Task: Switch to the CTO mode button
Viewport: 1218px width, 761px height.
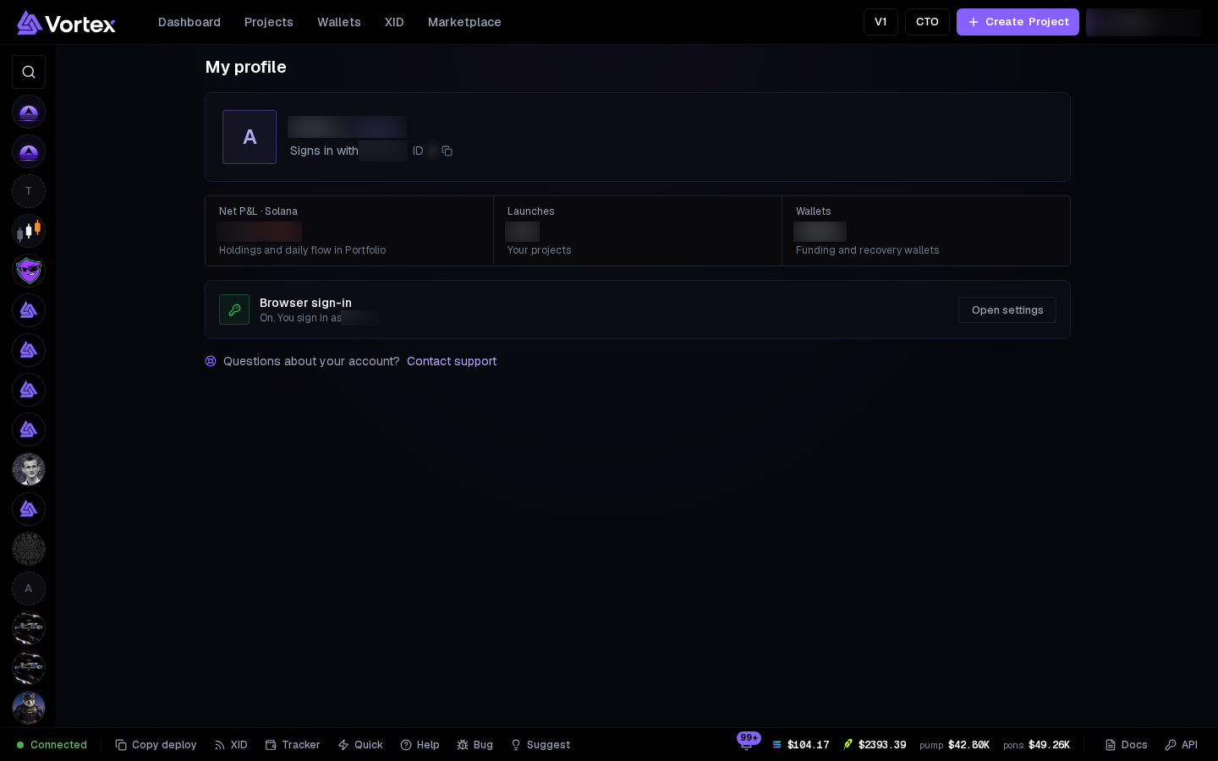Action: (927, 22)
